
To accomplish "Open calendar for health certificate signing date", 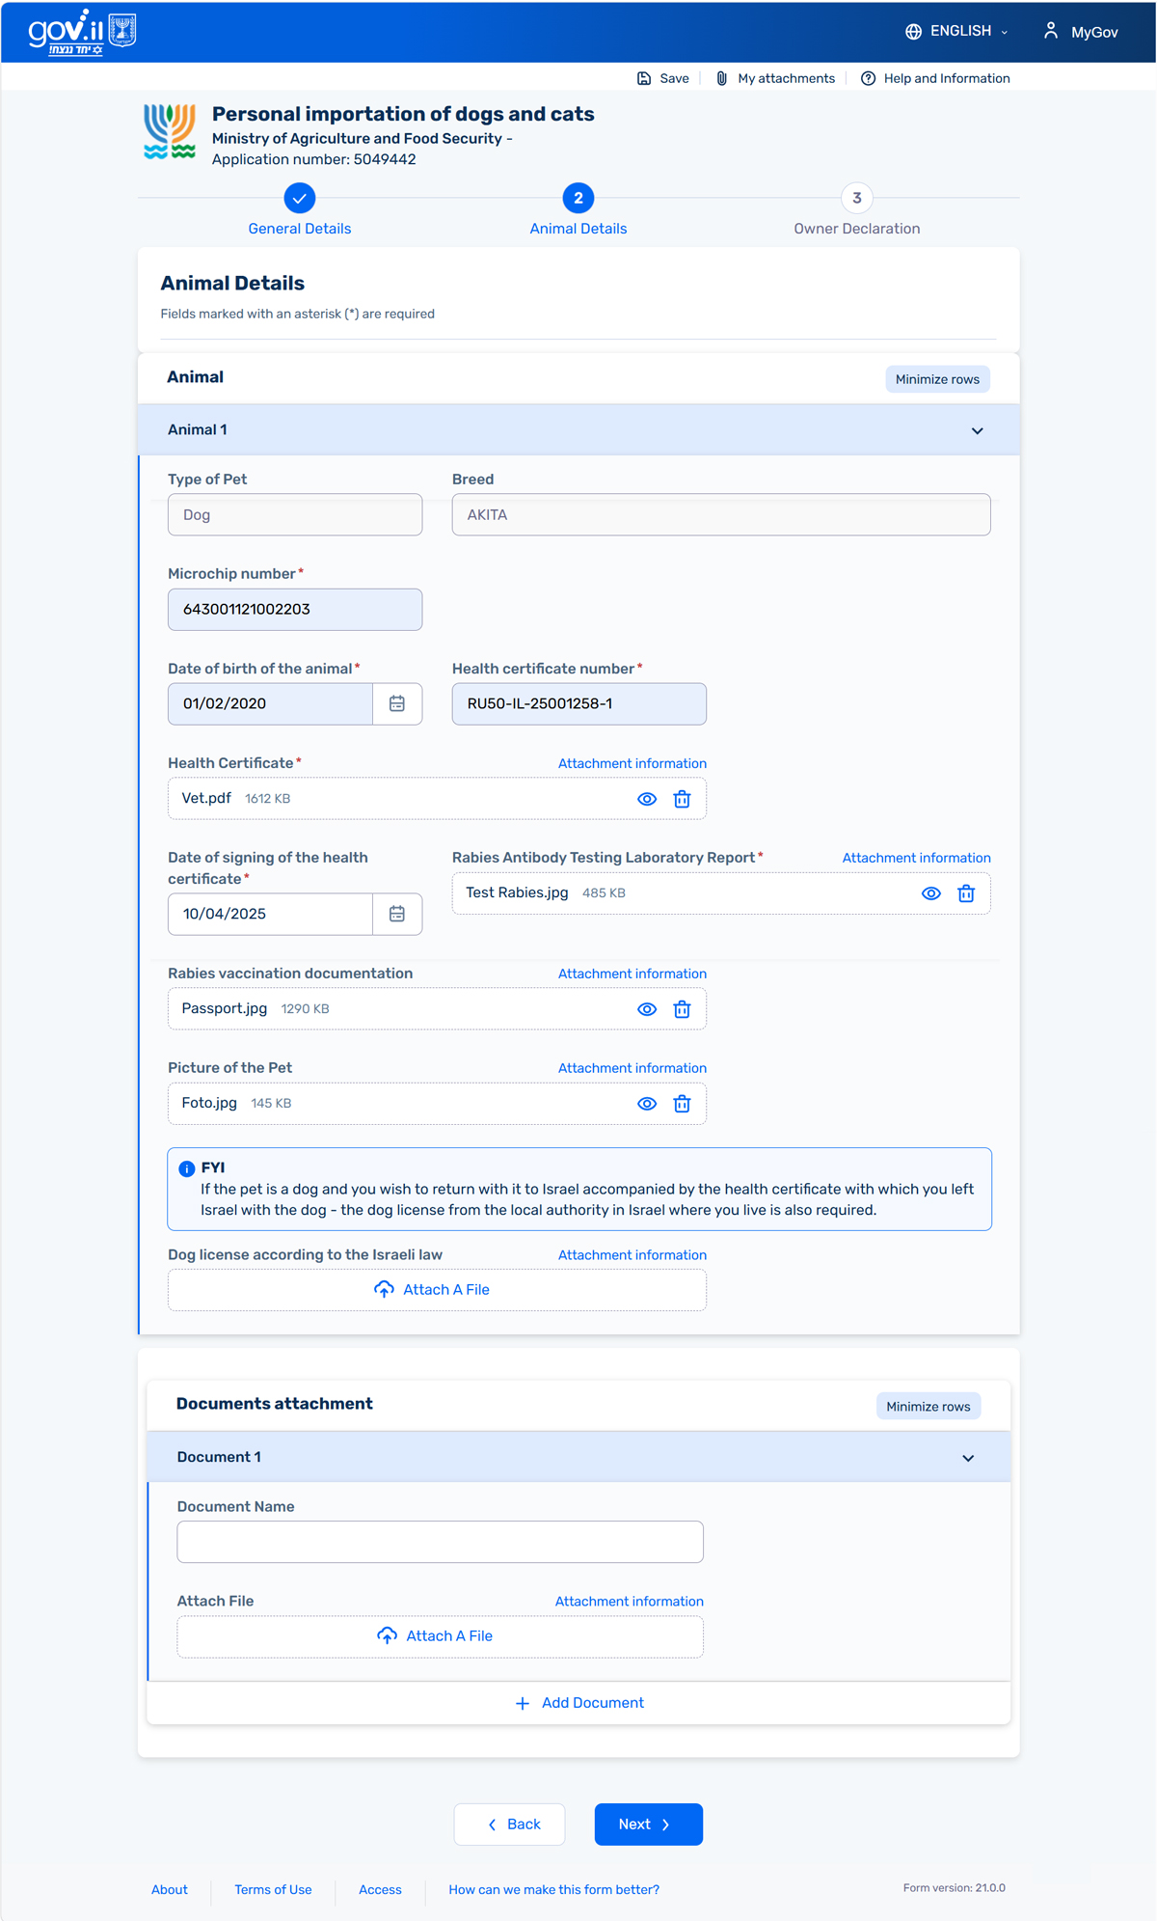I will click(397, 915).
